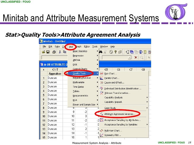Expand the ANOVA submenu
194x145 pixels.
83,60
